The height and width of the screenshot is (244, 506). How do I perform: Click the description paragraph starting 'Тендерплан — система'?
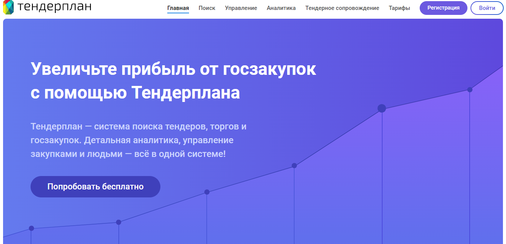click(x=138, y=140)
